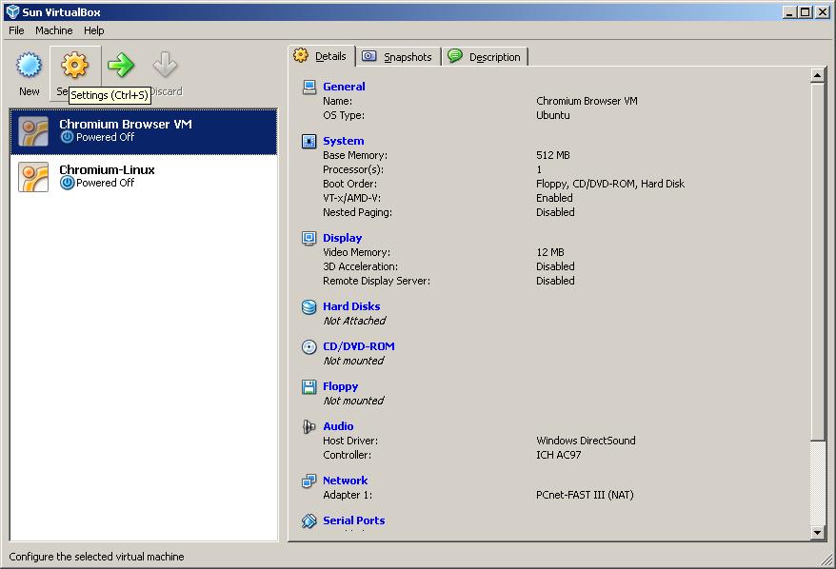Image resolution: width=836 pixels, height=569 pixels.
Task: Open the System settings link
Action: (x=344, y=141)
